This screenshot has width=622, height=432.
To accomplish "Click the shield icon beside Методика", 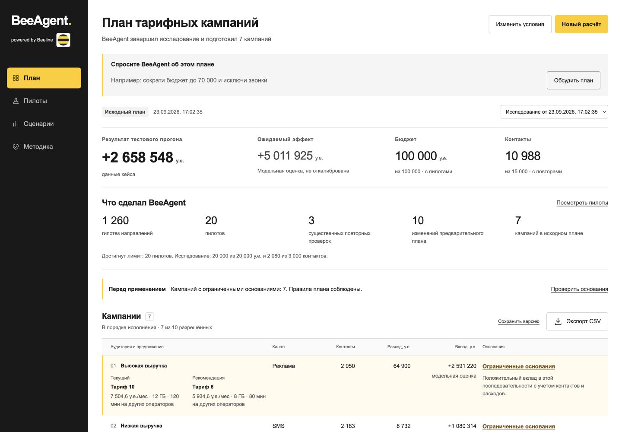I will click(16, 146).
